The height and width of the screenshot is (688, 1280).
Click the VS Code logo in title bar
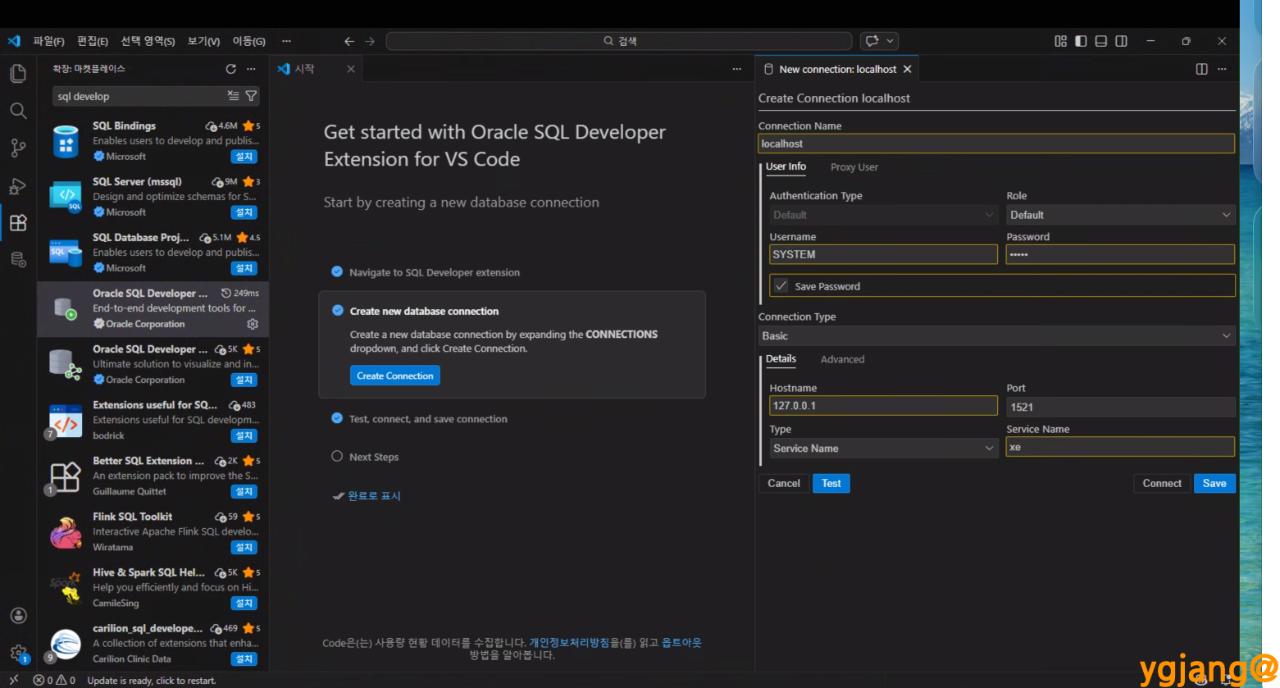tap(14, 41)
